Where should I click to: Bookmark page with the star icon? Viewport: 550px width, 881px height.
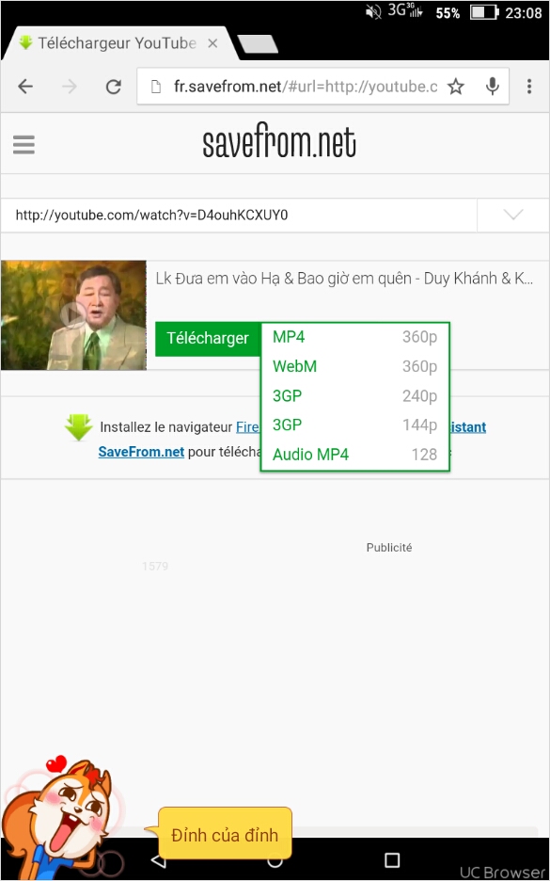tap(456, 87)
